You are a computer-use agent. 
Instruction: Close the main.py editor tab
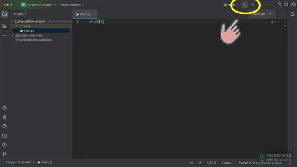point(94,14)
